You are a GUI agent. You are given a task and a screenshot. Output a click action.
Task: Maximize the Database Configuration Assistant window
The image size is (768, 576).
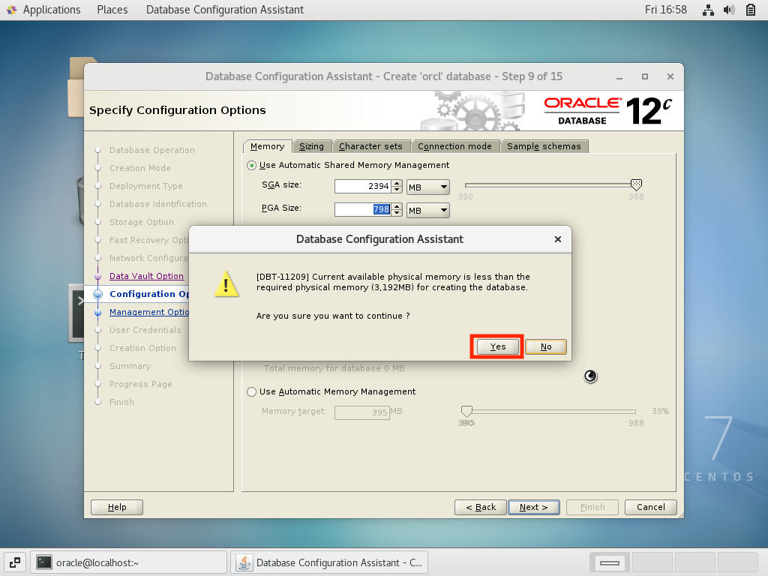(x=645, y=77)
